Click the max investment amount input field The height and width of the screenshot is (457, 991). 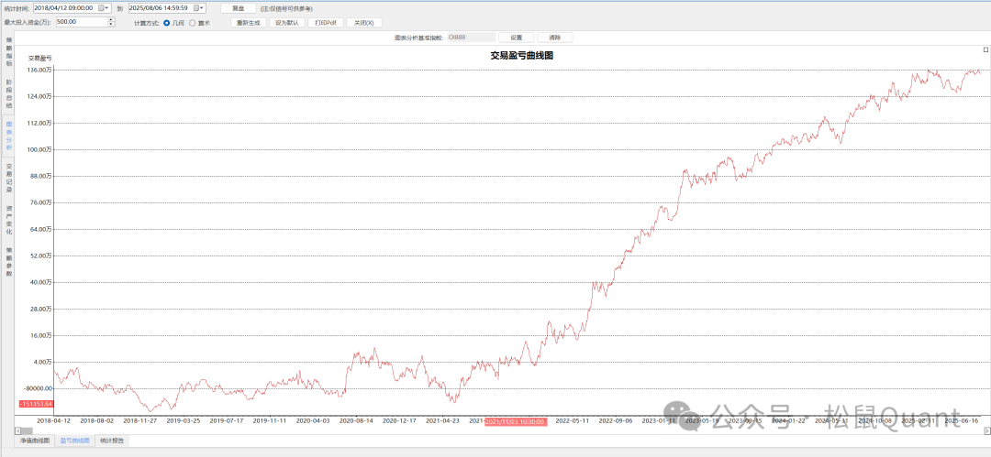point(78,21)
